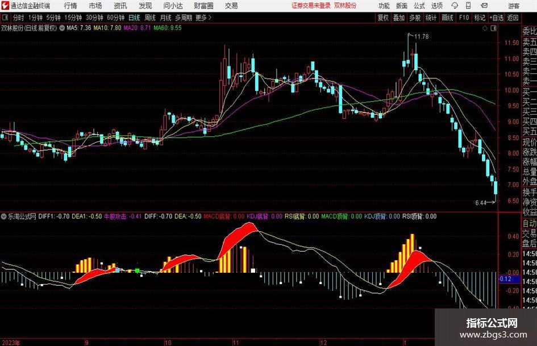Toggle the right side panel icon
This screenshot has width=537, height=346.
[493, 28]
